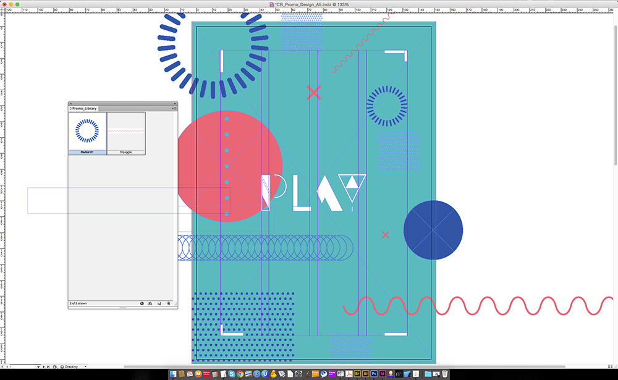Open Adobe Bridge from the Dock
618x380 pixels.
357,374
